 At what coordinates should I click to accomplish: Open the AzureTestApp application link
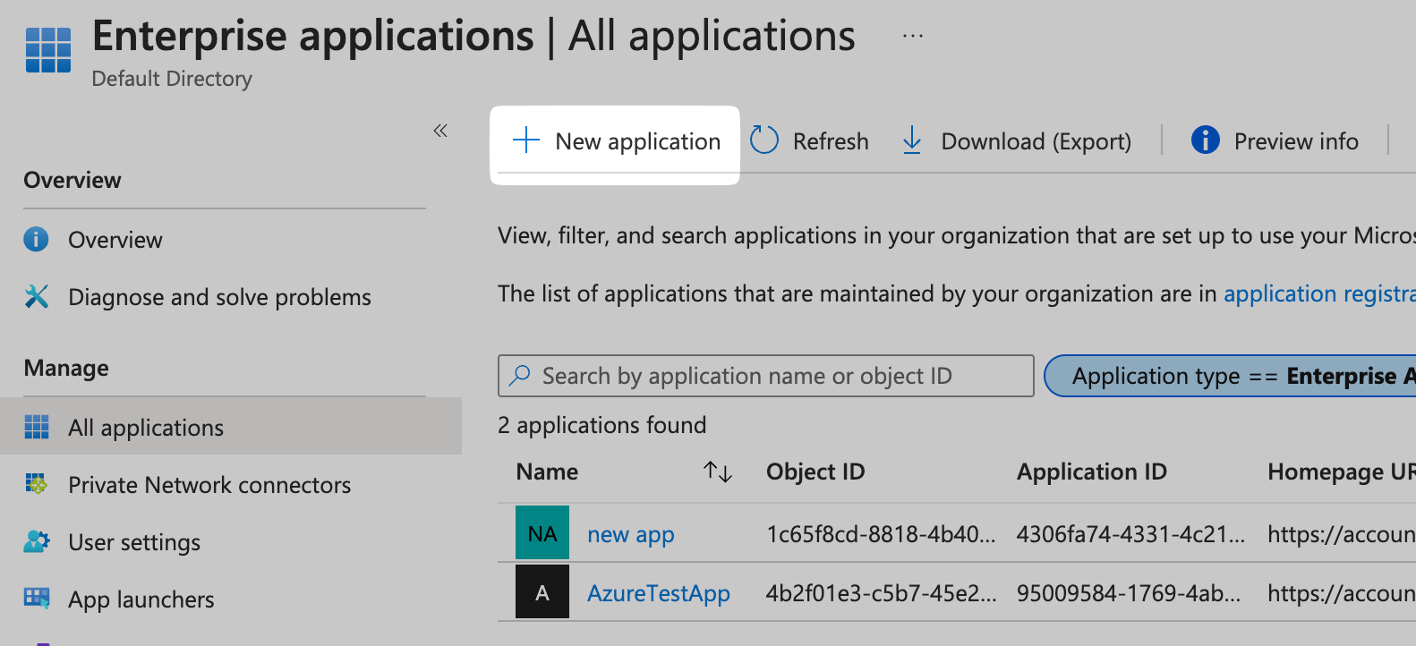[658, 593]
